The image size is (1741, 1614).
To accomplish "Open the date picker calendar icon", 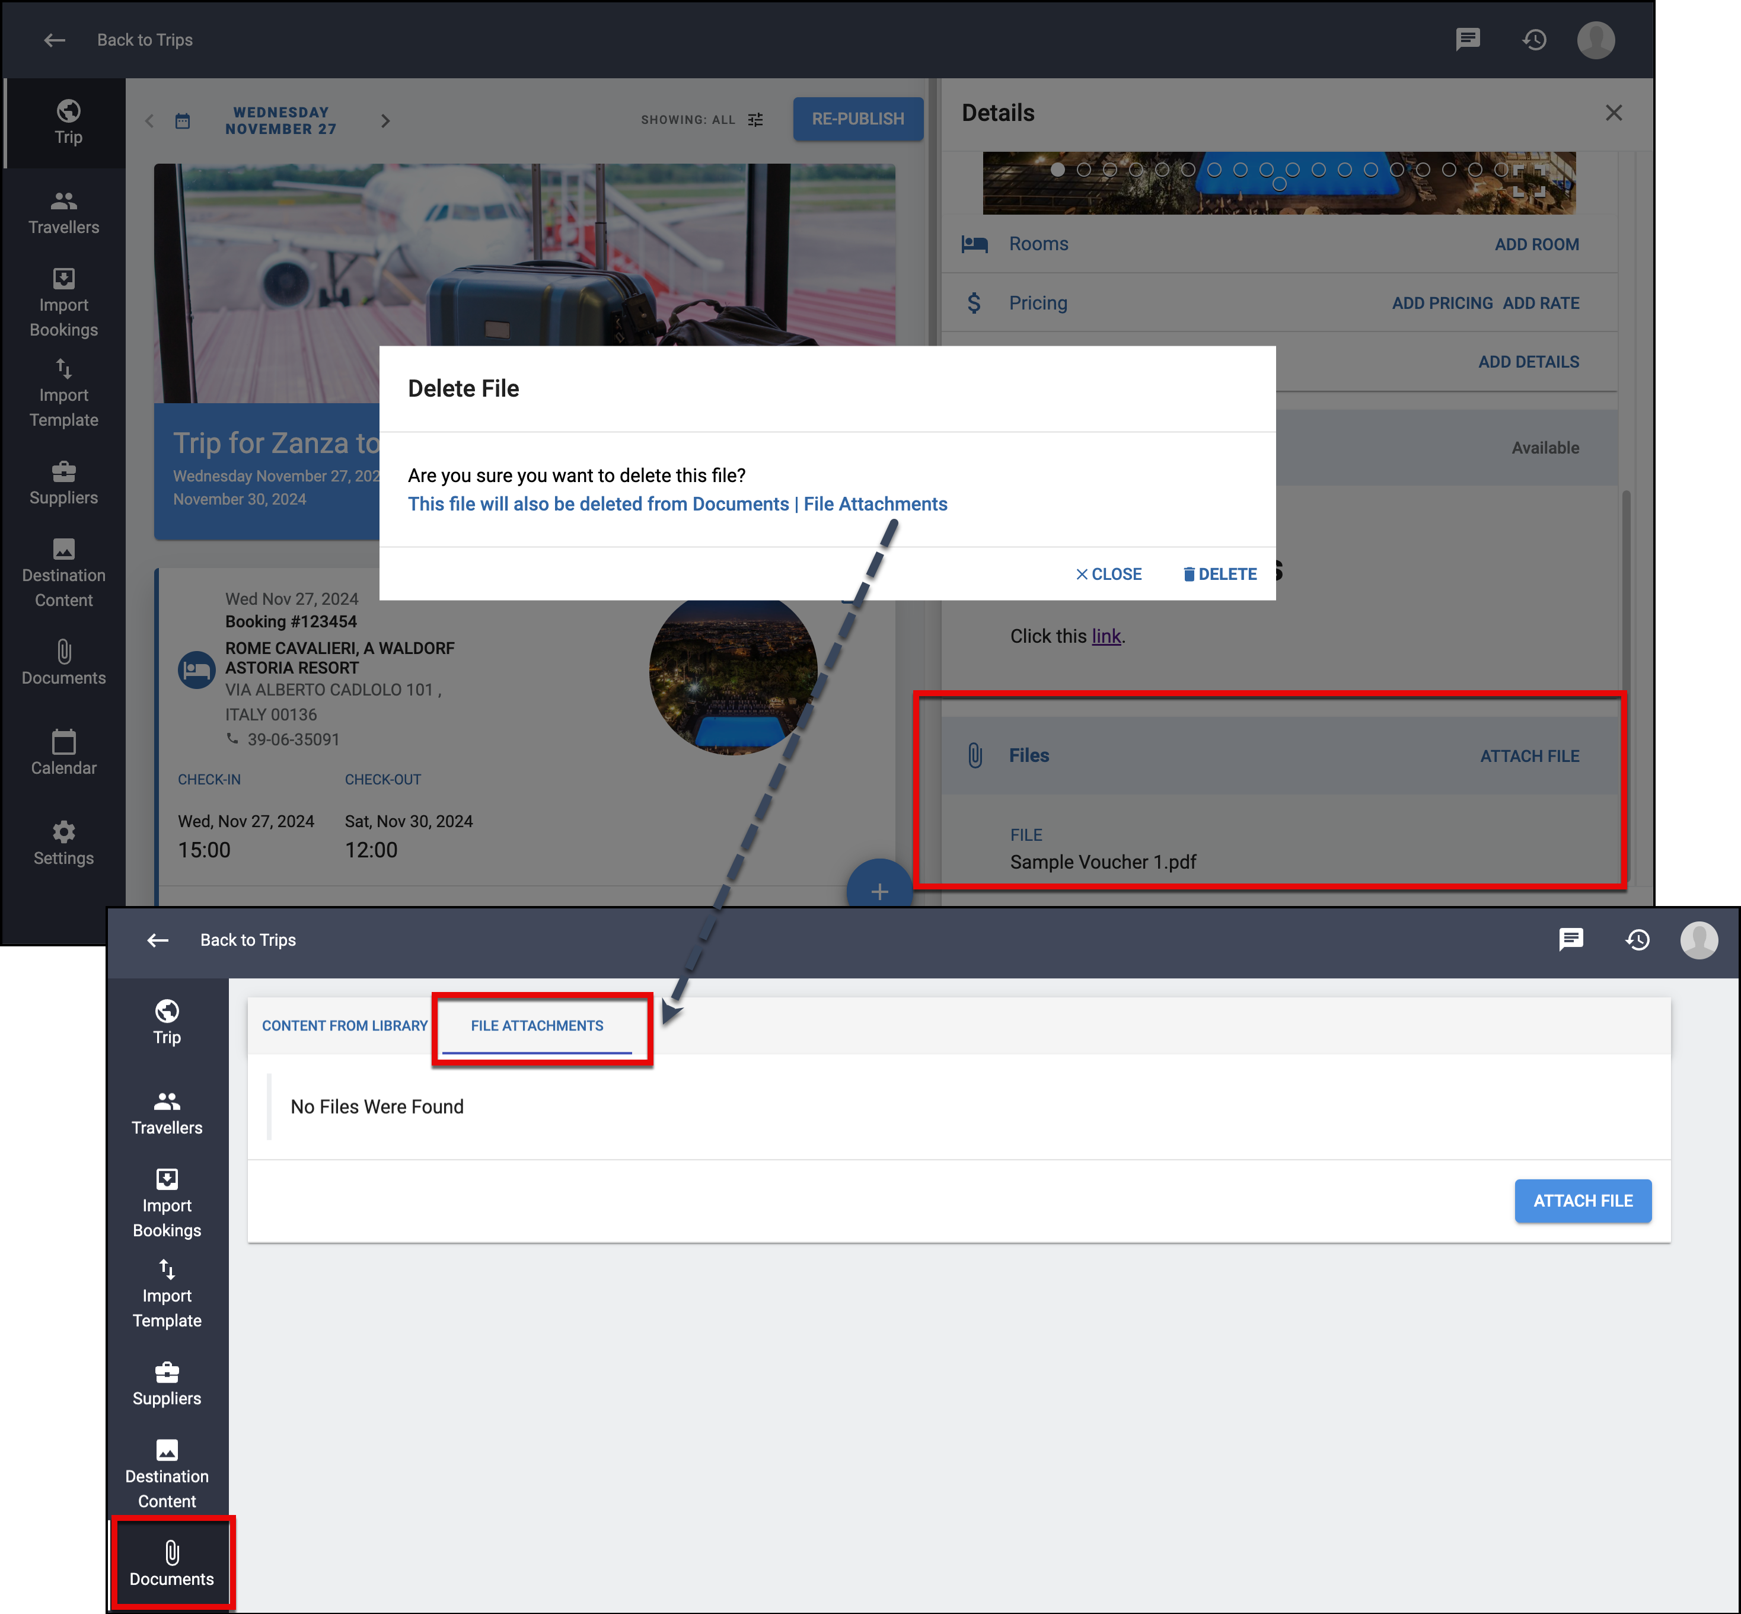I will 183,120.
